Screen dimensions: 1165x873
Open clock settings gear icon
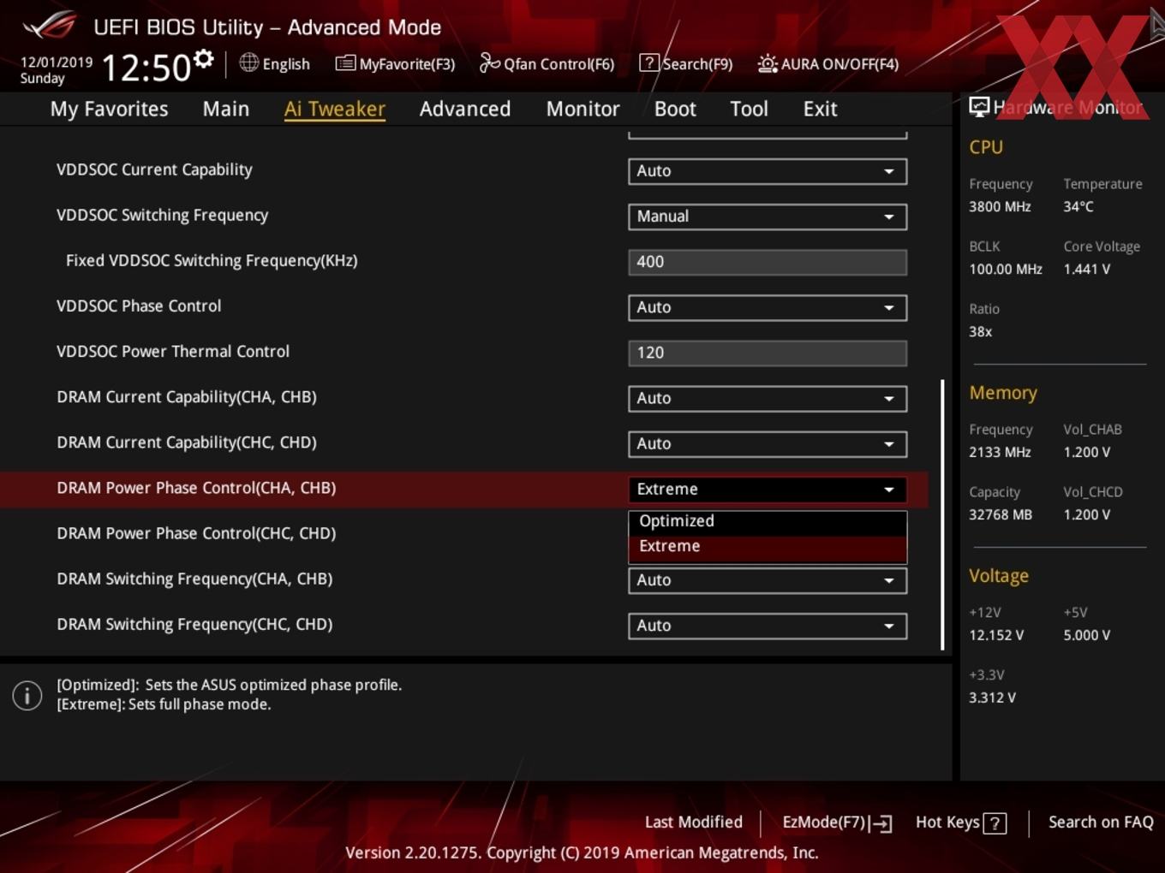pos(204,59)
